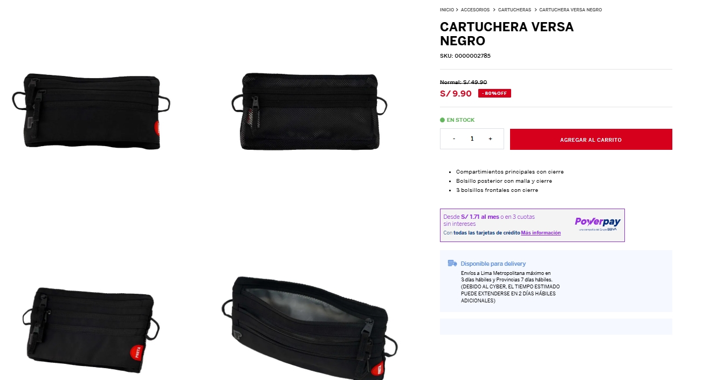This screenshot has height=380, width=709.
Task: Open the Más información link
Action: pos(541,233)
